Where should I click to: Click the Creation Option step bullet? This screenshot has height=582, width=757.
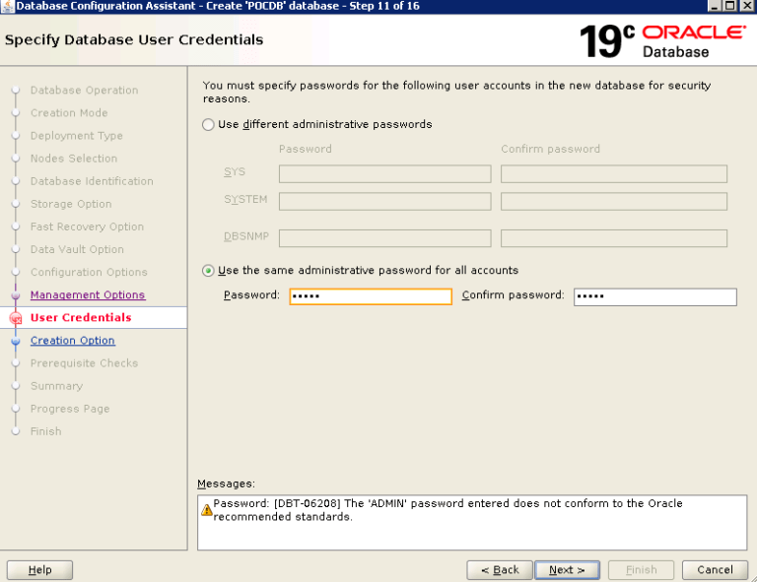16,341
